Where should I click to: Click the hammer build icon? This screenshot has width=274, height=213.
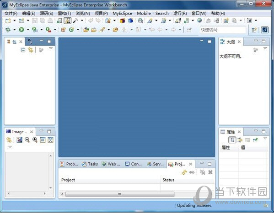click(75, 21)
